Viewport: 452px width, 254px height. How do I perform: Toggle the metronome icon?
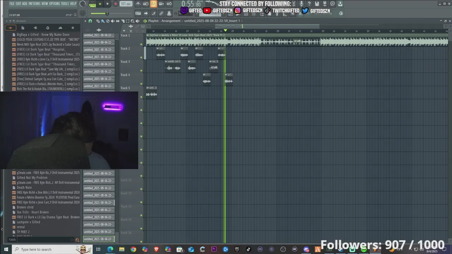[x=138, y=4]
